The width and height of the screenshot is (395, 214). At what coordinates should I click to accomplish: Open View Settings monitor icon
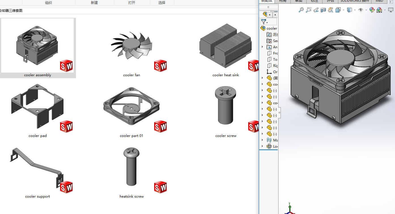click(390, 10)
